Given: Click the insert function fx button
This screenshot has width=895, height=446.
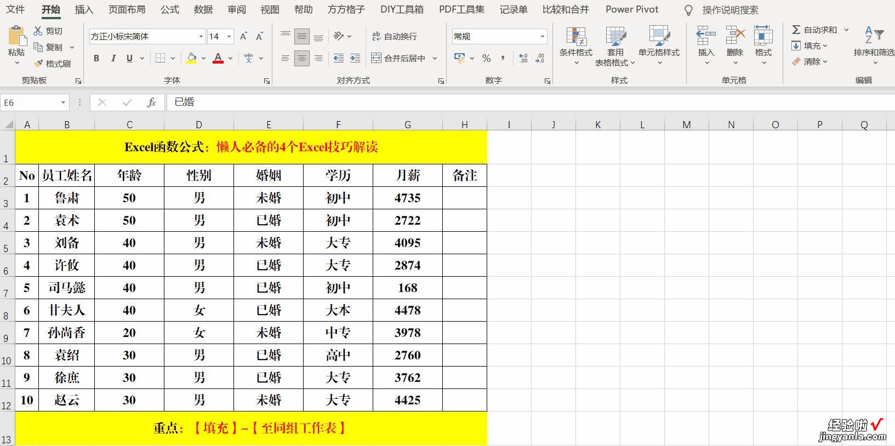Looking at the screenshot, I should (x=152, y=102).
